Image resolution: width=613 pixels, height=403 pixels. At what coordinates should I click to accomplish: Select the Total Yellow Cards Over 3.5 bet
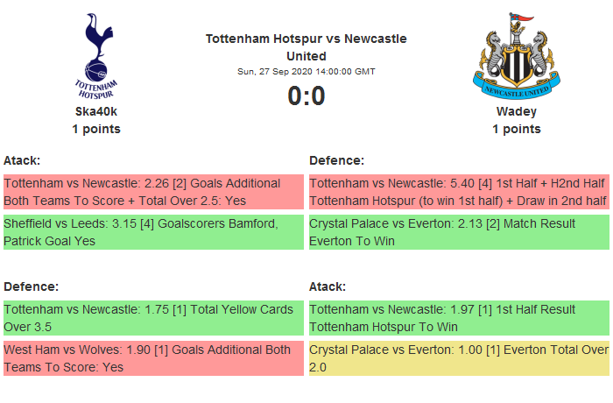click(153, 318)
